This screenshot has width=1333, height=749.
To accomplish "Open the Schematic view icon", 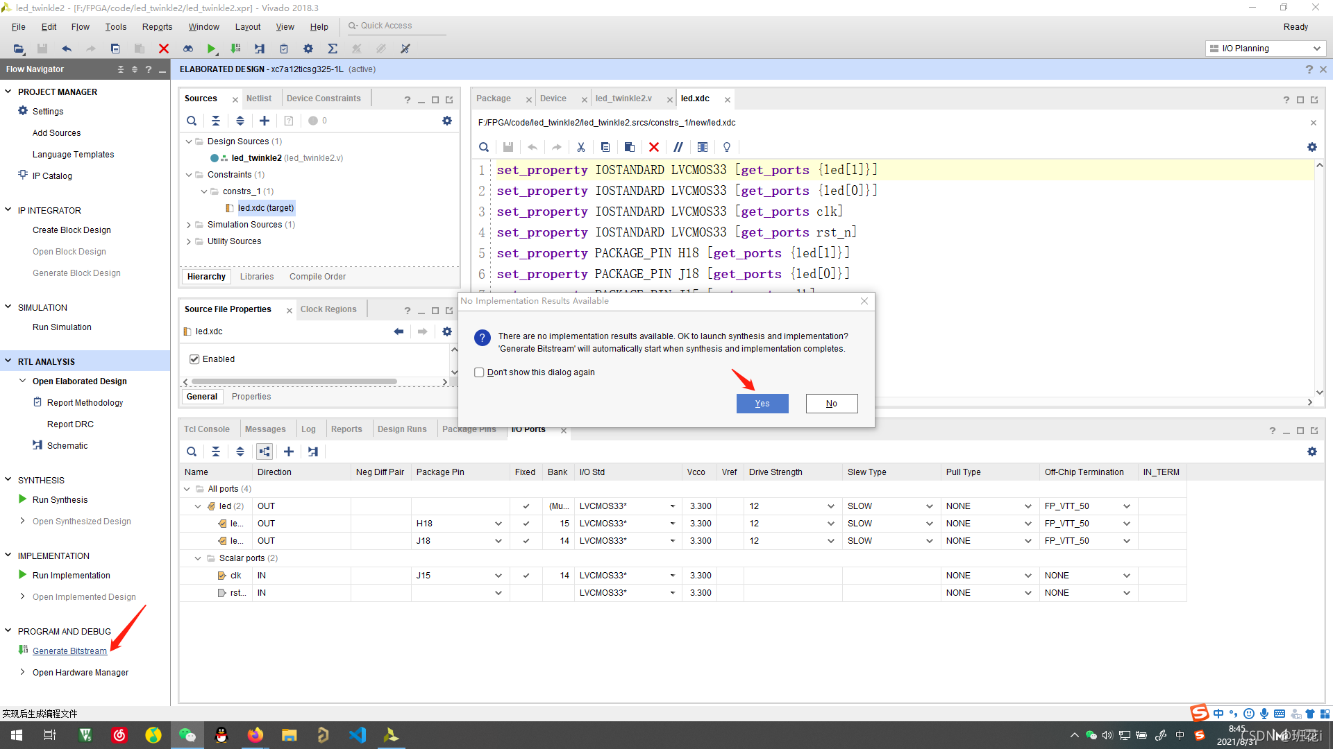I will 37,445.
